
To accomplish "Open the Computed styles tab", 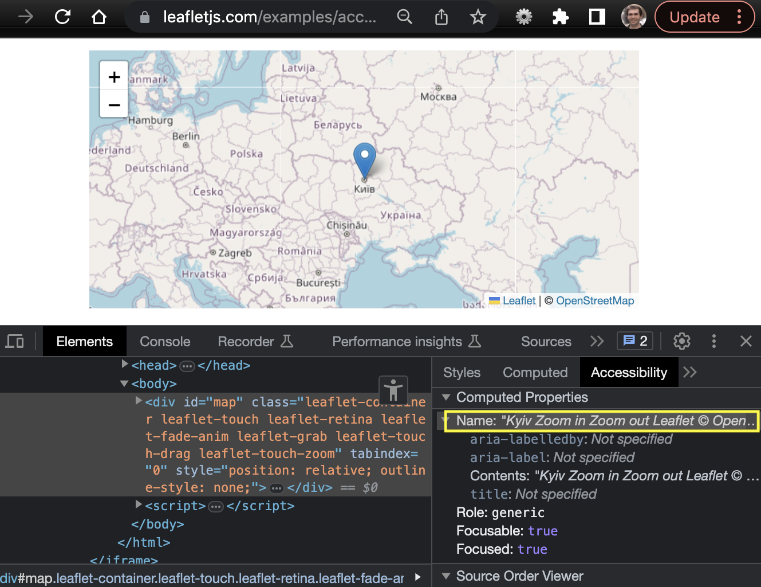I will [535, 372].
